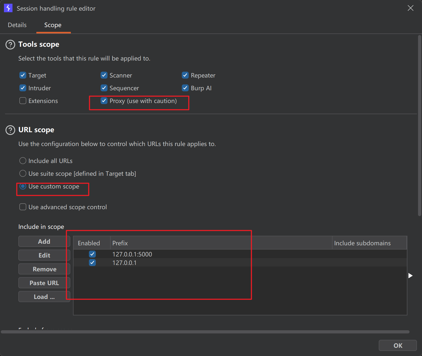
Task: Uncheck the Target tool checkbox
Action: 23,75
